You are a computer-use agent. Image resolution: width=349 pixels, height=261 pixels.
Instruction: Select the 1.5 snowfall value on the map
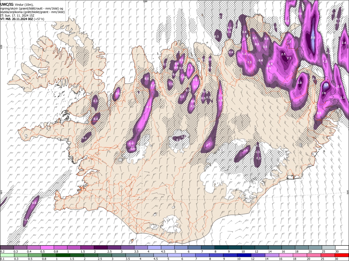249,62
